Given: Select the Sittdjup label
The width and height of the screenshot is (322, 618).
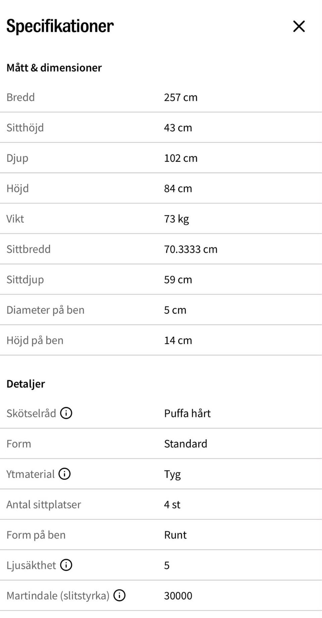Looking at the screenshot, I should [x=25, y=280].
